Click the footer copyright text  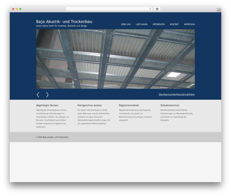coord(52,137)
